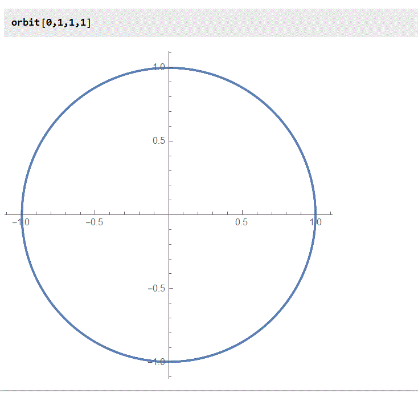Click the y-axis label 0.5
The width and height of the screenshot is (418, 393).
point(159,141)
